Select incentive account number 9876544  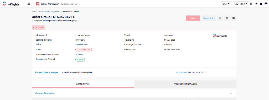coord(79,55)
